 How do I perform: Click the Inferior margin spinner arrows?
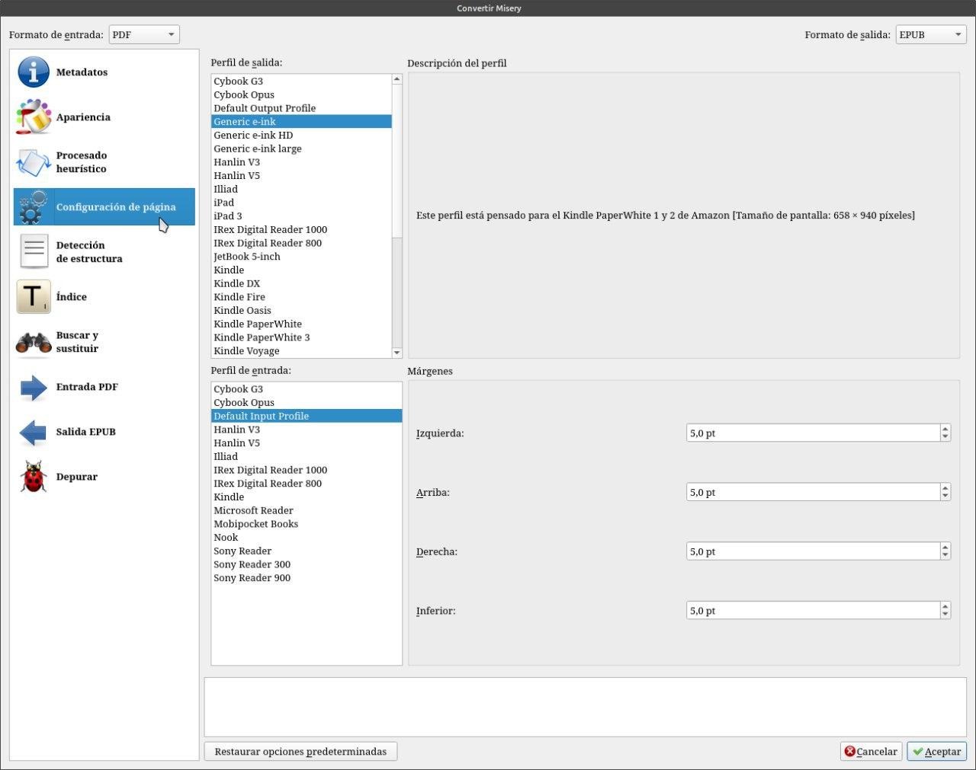(945, 611)
